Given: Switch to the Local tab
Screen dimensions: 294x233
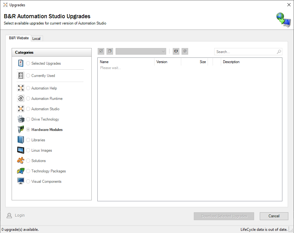Looking at the screenshot, I should (x=36, y=38).
